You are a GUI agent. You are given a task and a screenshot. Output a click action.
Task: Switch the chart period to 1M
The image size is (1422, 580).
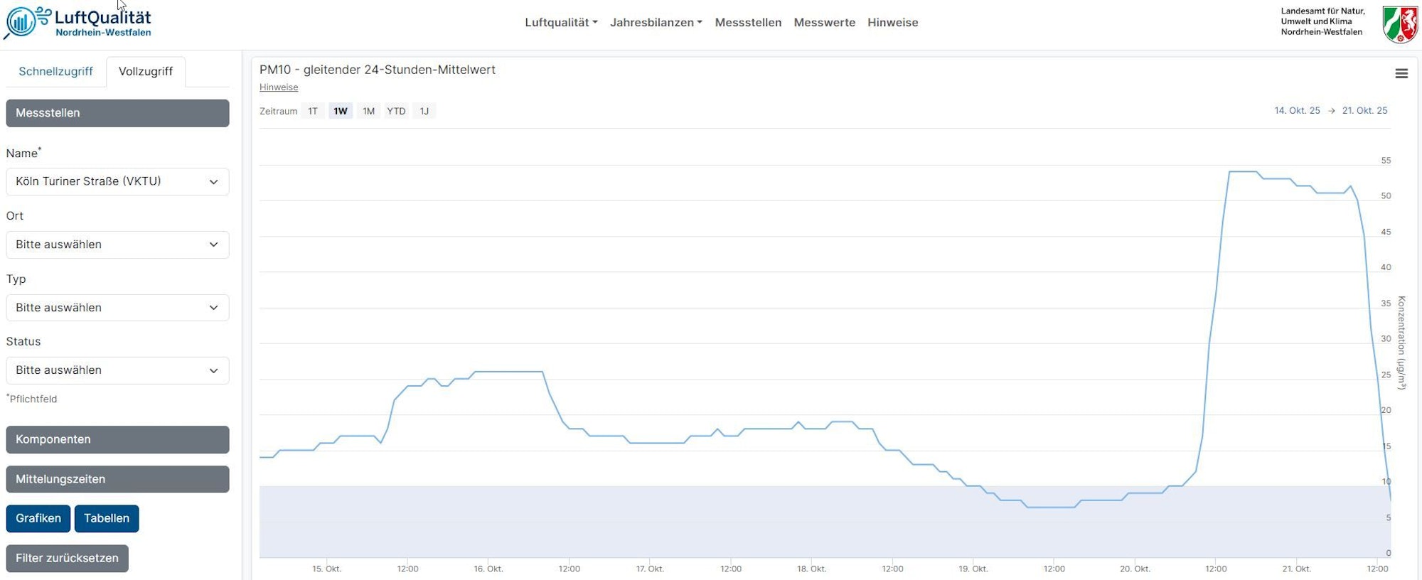click(368, 111)
